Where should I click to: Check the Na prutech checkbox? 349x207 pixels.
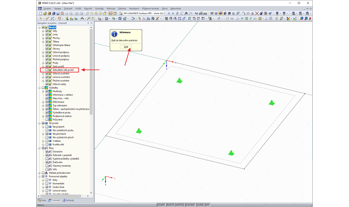(47, 127)
